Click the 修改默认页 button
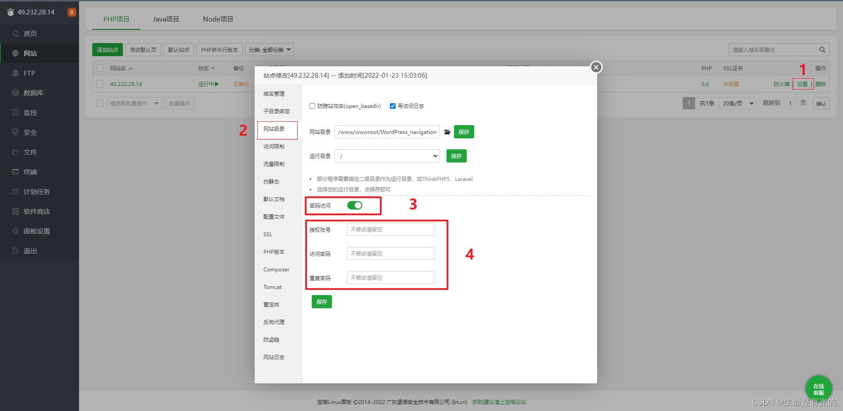 143,50
